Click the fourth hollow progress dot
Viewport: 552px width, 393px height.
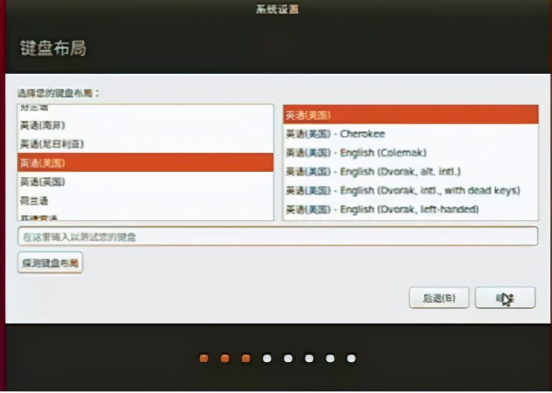pyautogui.click(x=267, y=358)
